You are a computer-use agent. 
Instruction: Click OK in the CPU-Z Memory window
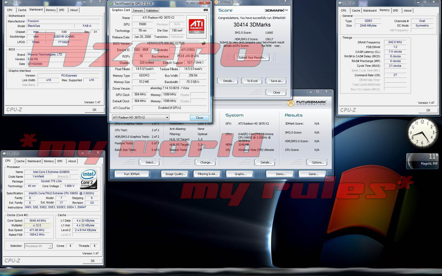coord(428,110)
